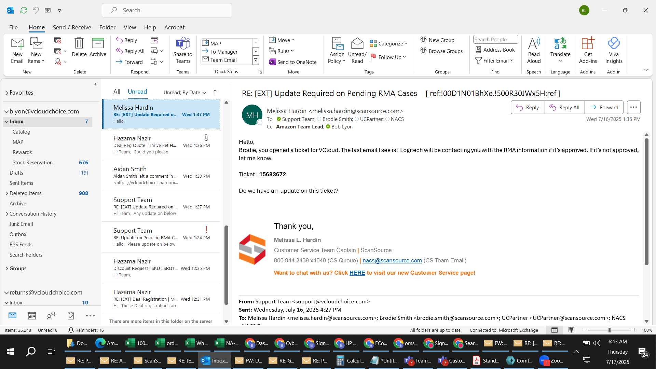Open more actions ellipsis in reading pane

(x=633, y=107)
